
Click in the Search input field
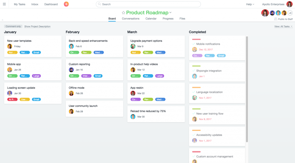tap(148, 4)
